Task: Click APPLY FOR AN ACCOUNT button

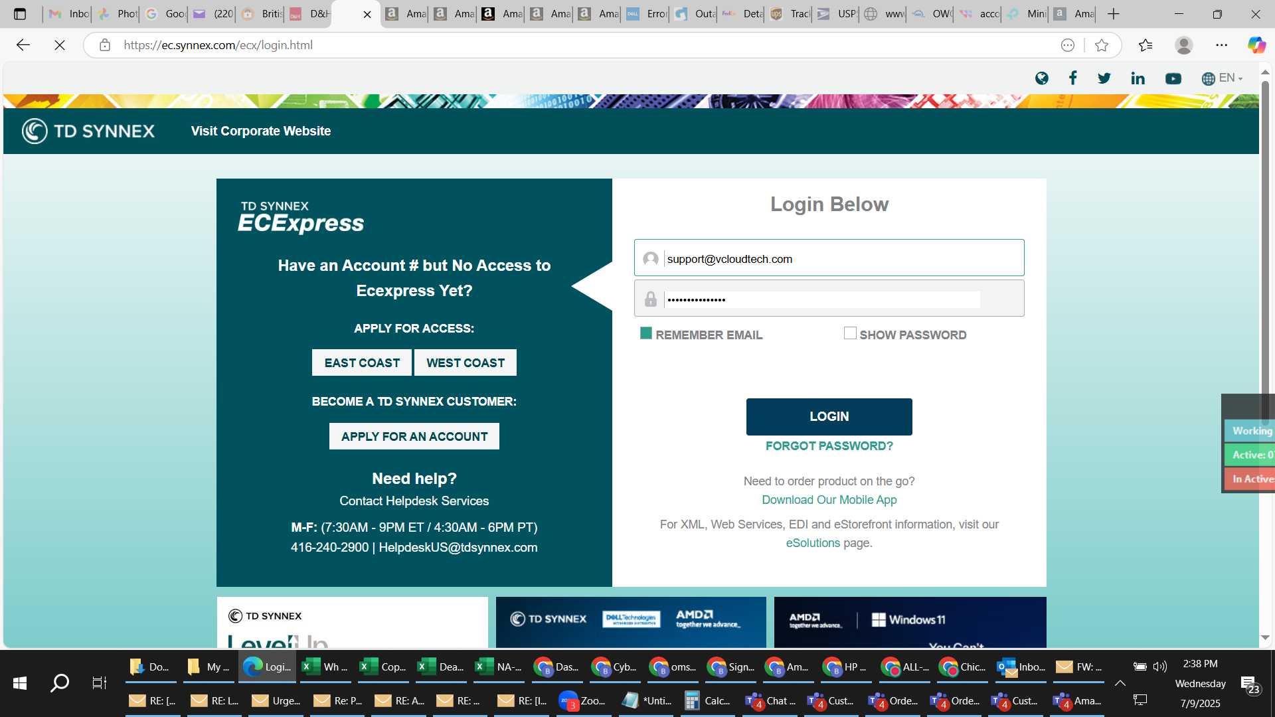Action: tap(414, 436)
